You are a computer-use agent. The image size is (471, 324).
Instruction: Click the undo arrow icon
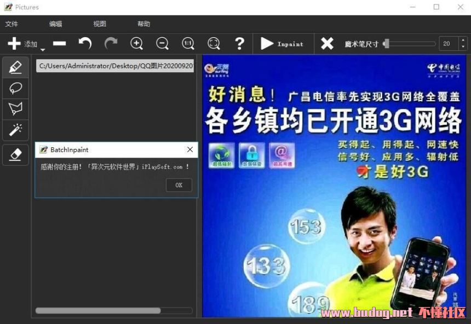(x=85, y=44)
